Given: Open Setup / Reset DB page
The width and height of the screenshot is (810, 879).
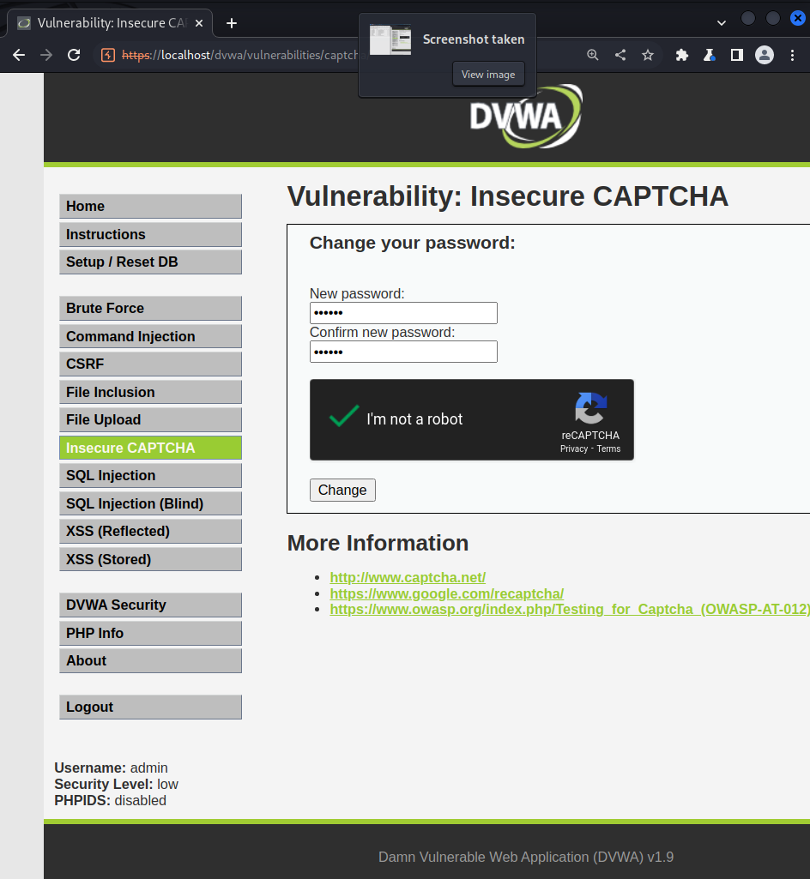Looking at the screenshot, I should point(150,262).
